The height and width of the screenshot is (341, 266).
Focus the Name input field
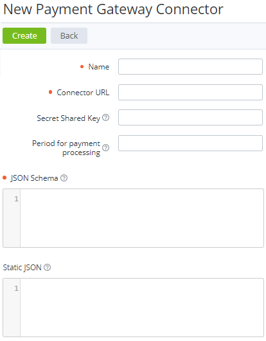pos(190,66)
